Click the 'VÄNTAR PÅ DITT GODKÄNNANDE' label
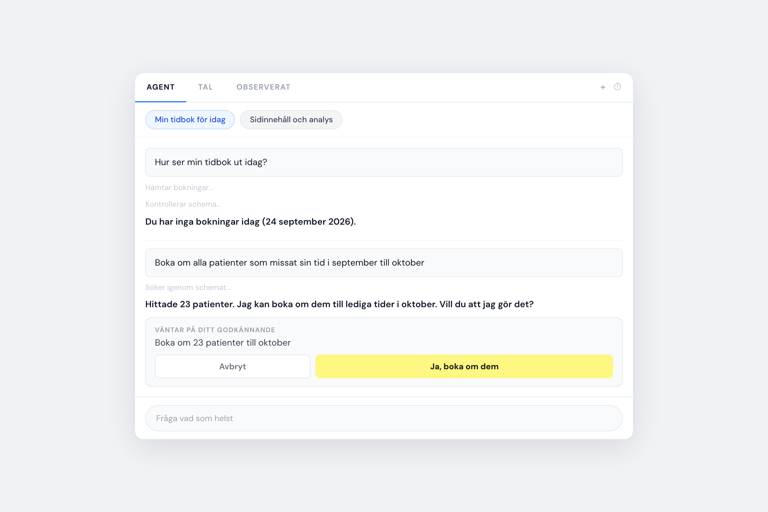 click(215, 330)
